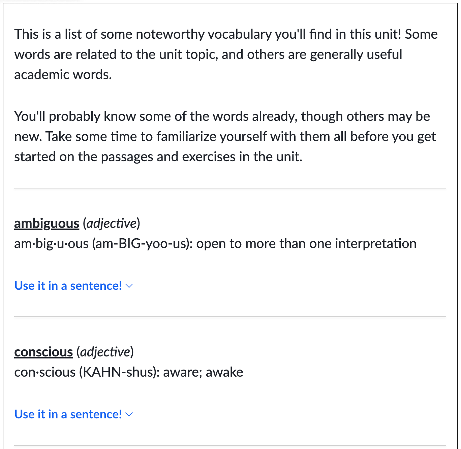This screenshot has height=449, width=461.
Task: Click the adjective label next to conscious
Action: point(105,352)
